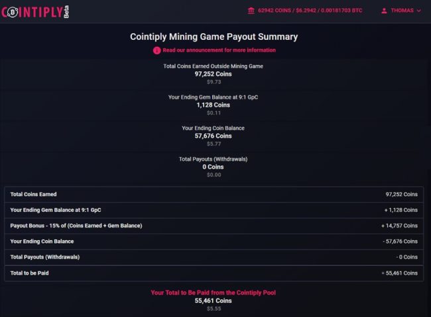Click the 'Your Total to Be Paid' pool heading
431x317 pixels.
point(214,292)
